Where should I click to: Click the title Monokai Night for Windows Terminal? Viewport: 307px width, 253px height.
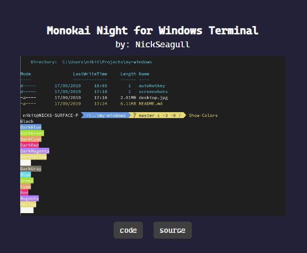point(152,31)
